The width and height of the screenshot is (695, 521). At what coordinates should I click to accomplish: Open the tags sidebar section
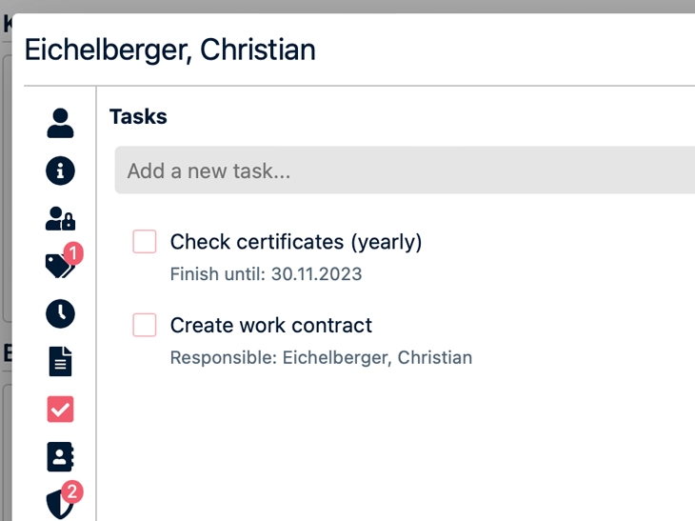(x=59, y=267)
